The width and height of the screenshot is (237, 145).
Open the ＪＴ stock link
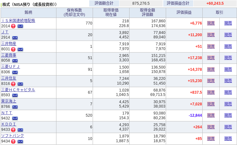point(5,32)
